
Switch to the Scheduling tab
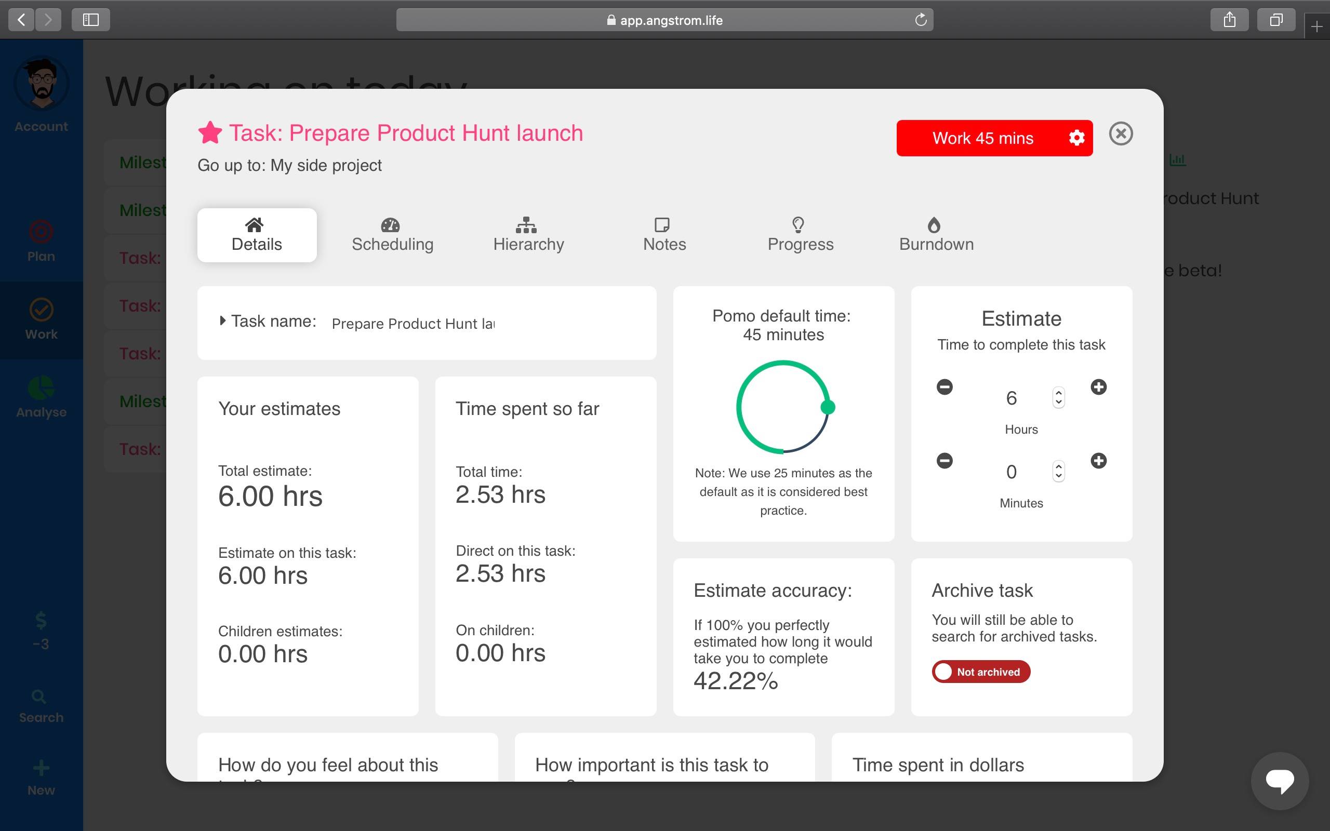coord(392,235)
